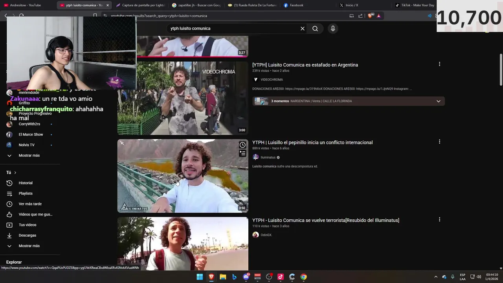Open Luisito Comunica se vuelve terrorista title
This screenshot has height=283, width=503.
[326, 220]
